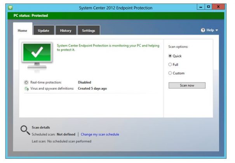Click the System Center 2012 Endpoint Protection title
Viewport: 235px width, 163px height.
[x=115, y=8]
